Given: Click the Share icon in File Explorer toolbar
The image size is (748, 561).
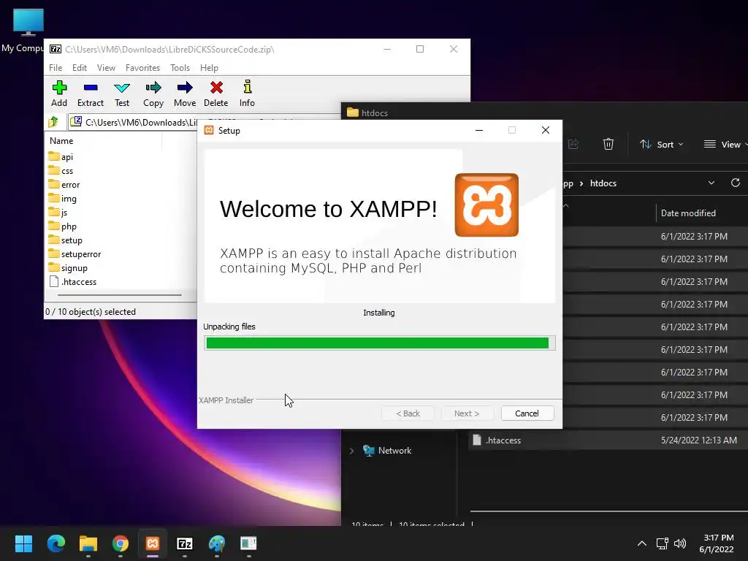Looking at the screenshot, I should pyautogui.click(x=573, y=144).
